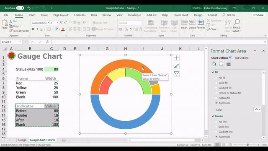Toggle Italic formatting
This screenshot has width=268, height=151.
37,29
